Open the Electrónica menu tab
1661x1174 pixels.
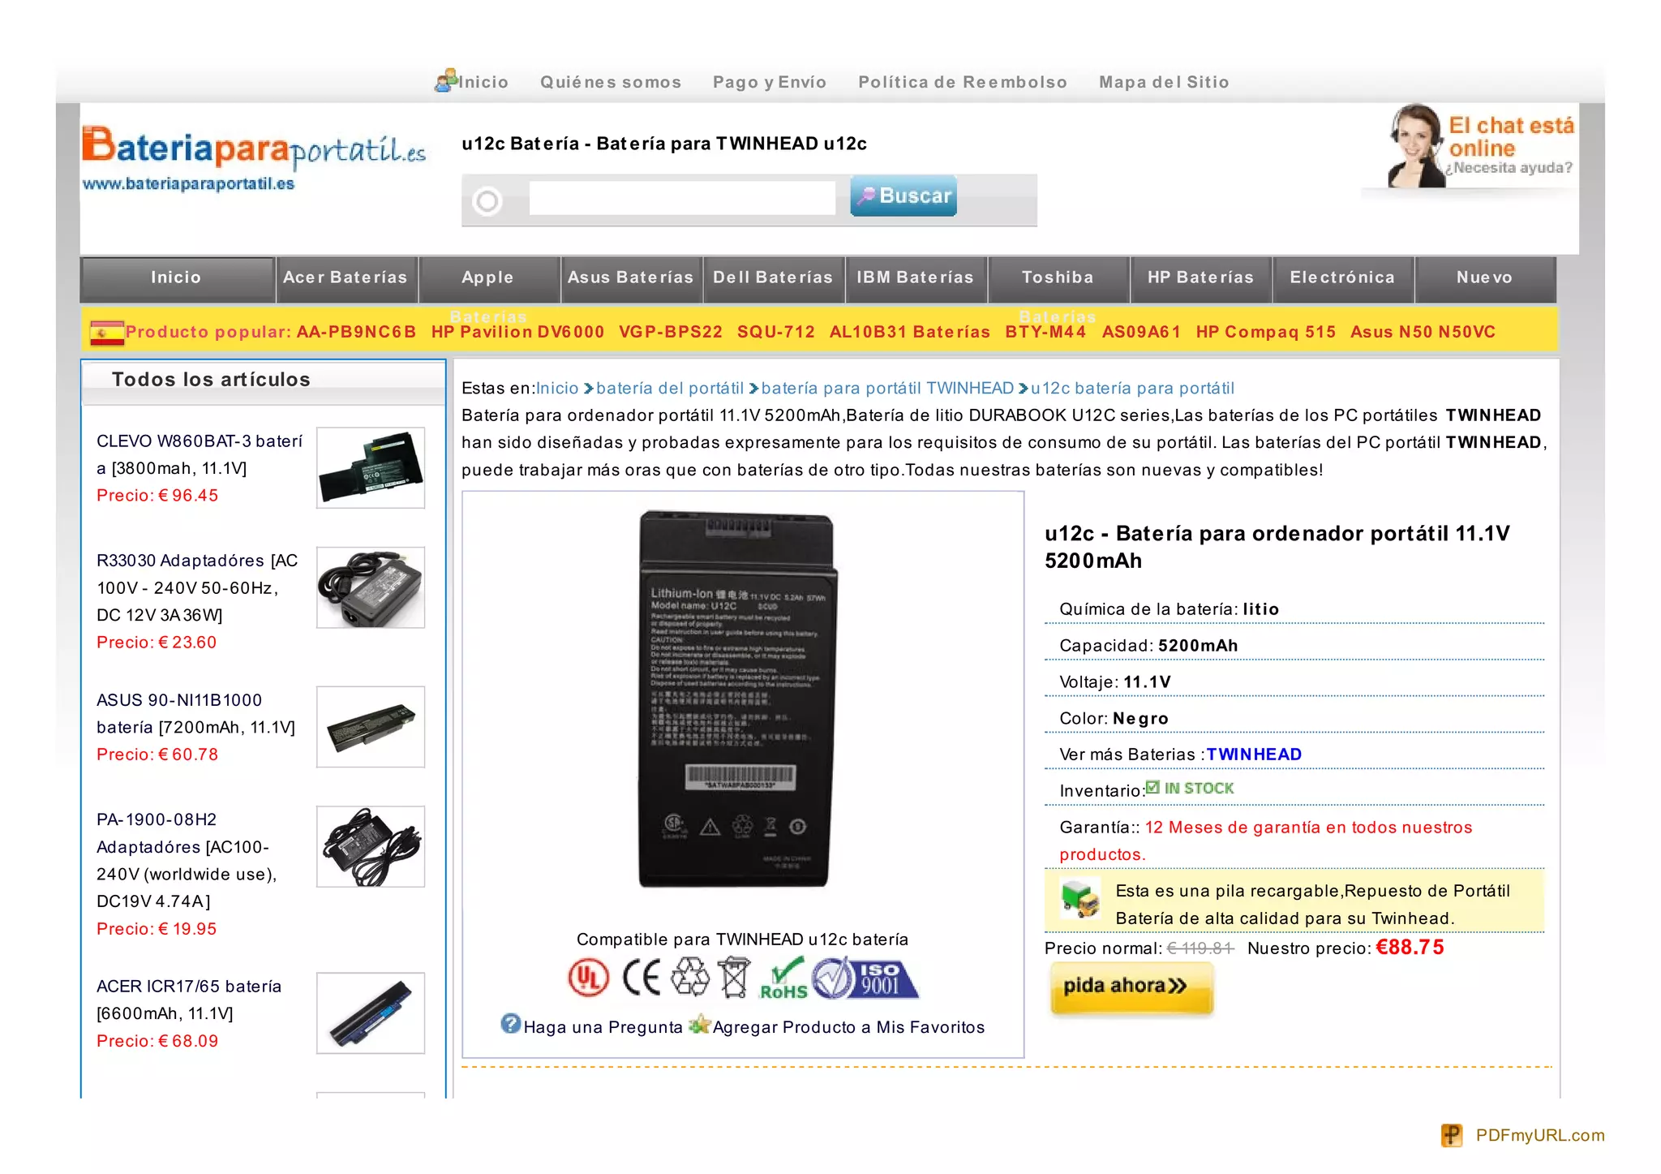1343,278
